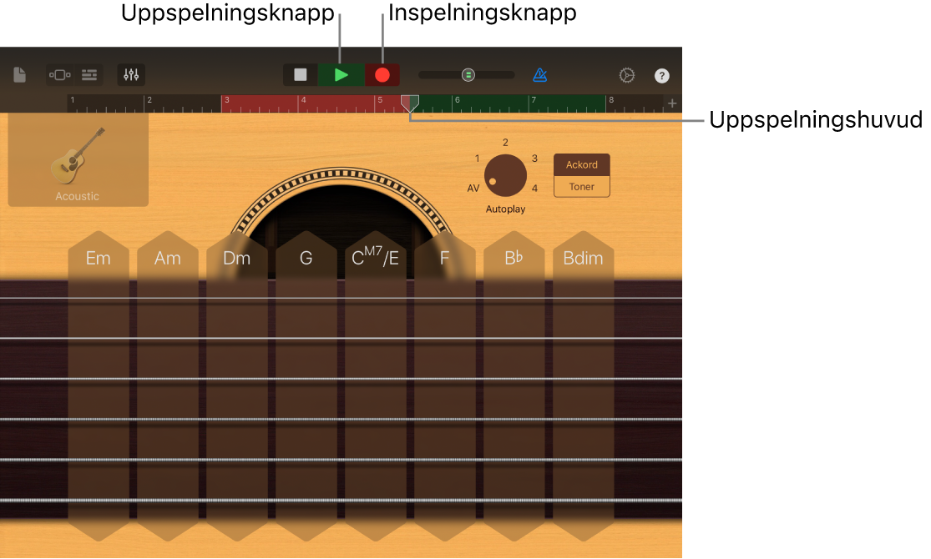The image size is (931, 559).
Task: Click the Autoplay knob
Action: [x=505, y=175]
